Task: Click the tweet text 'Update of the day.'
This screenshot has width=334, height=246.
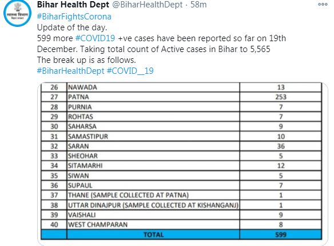Action: (x=72, y=27)
